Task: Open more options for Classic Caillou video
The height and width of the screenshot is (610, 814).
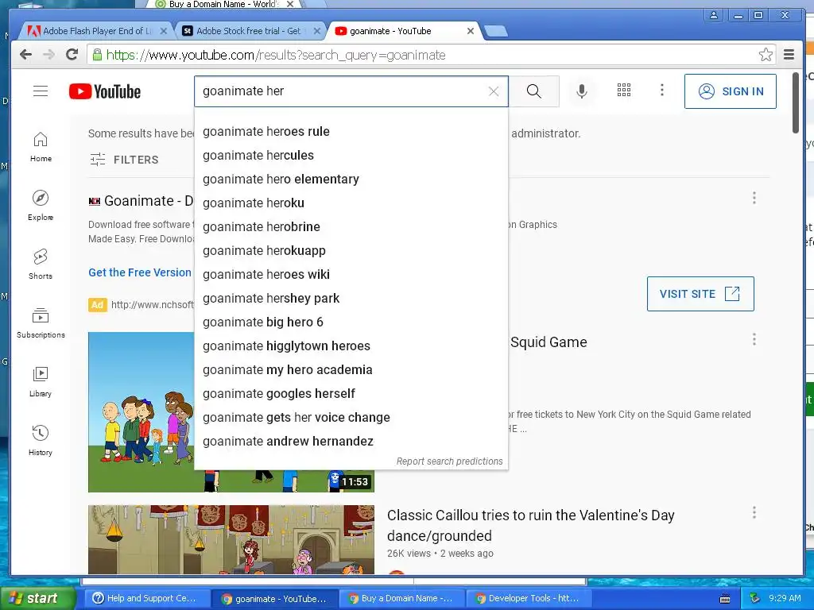Action: [x=754, y=512]
